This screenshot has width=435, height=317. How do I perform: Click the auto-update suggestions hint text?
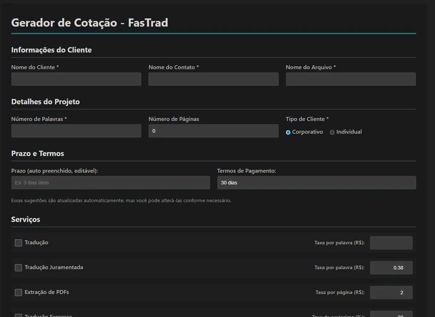click(121, 201)
